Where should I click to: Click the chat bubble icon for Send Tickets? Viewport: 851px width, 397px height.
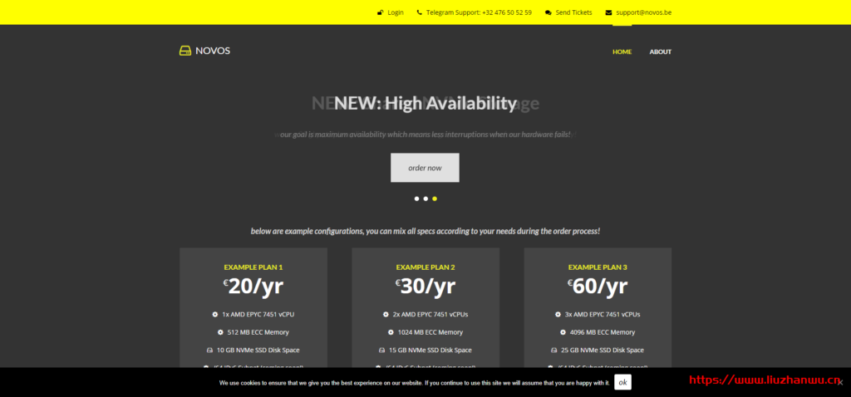(548, 12)
